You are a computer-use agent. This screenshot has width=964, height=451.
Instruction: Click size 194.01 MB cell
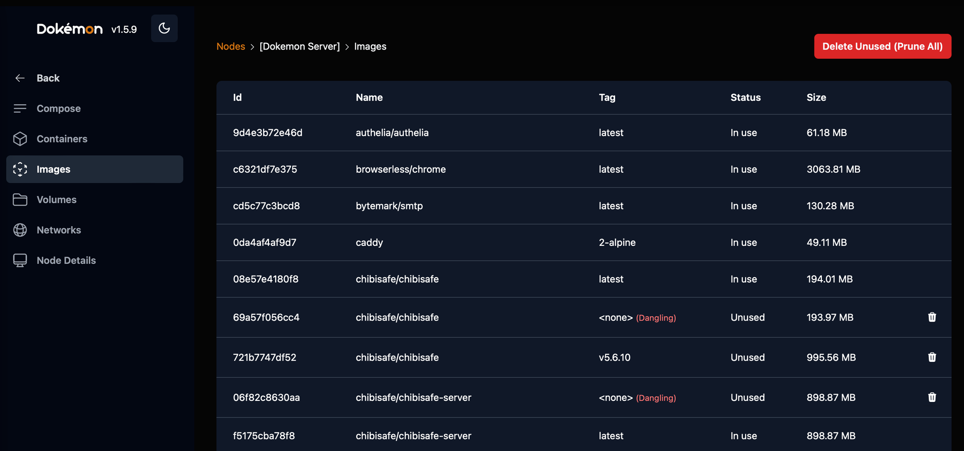click(830, 279)
